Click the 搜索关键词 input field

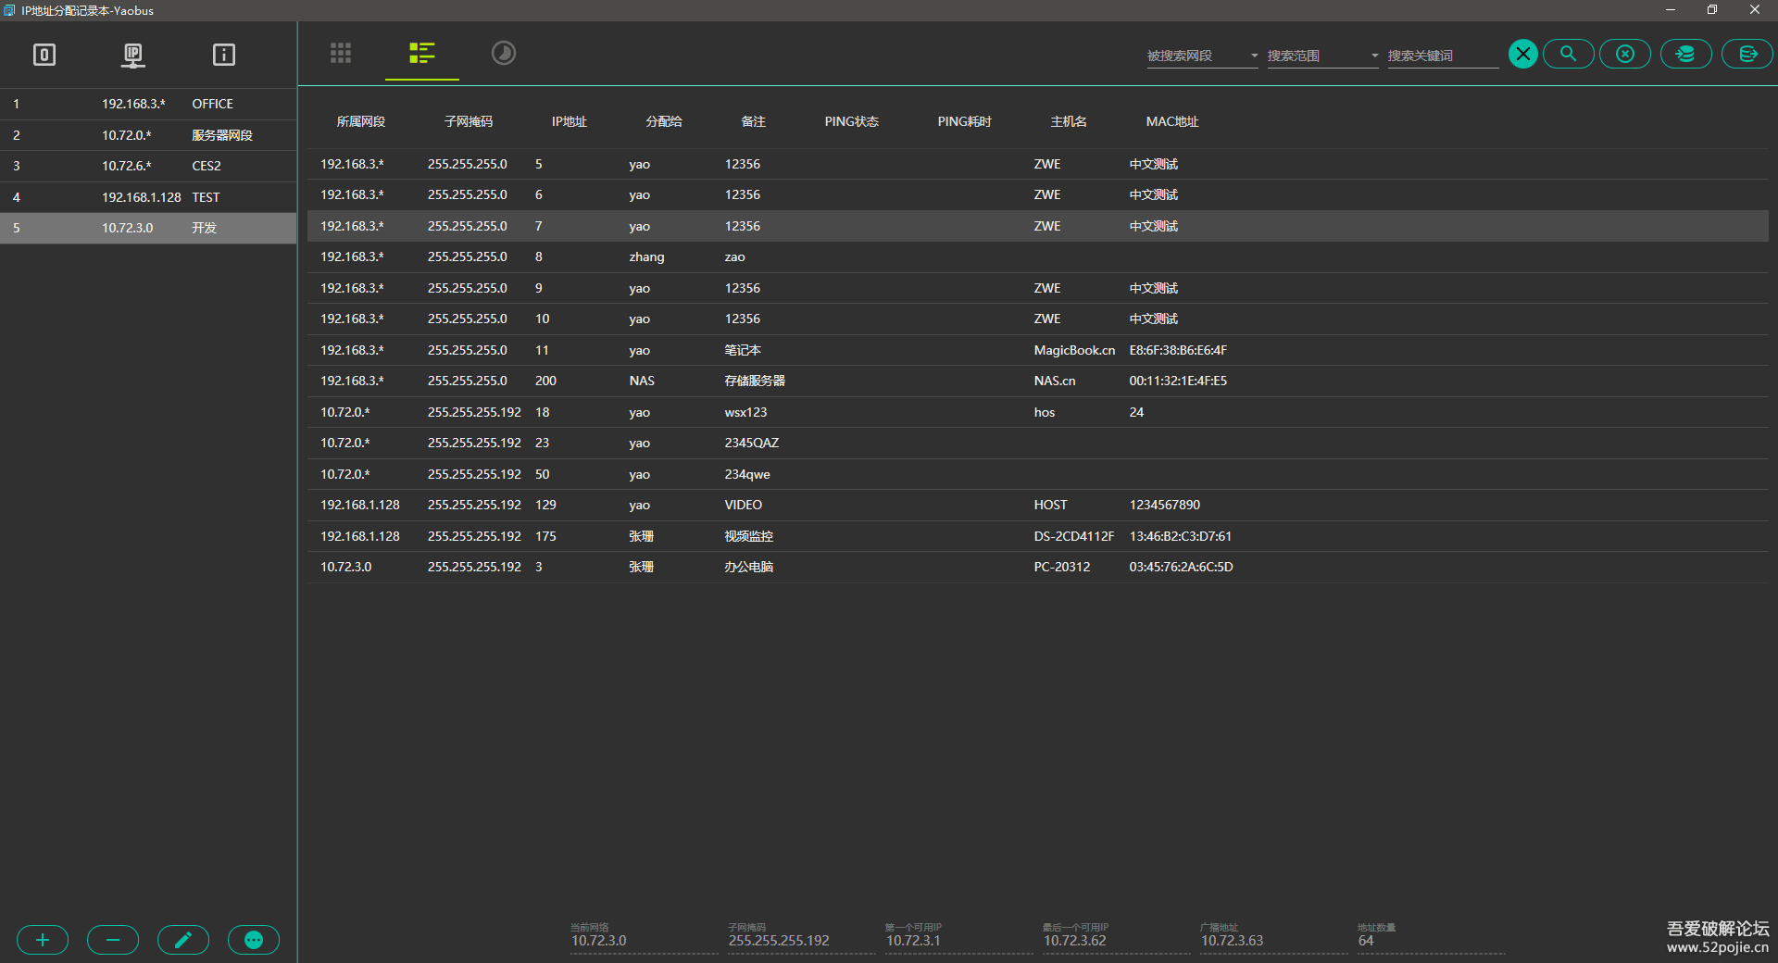(x=1442, y=56)
